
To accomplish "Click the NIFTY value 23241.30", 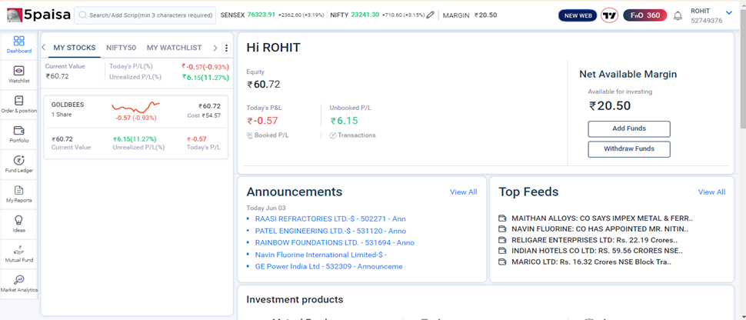I will 365,15.
